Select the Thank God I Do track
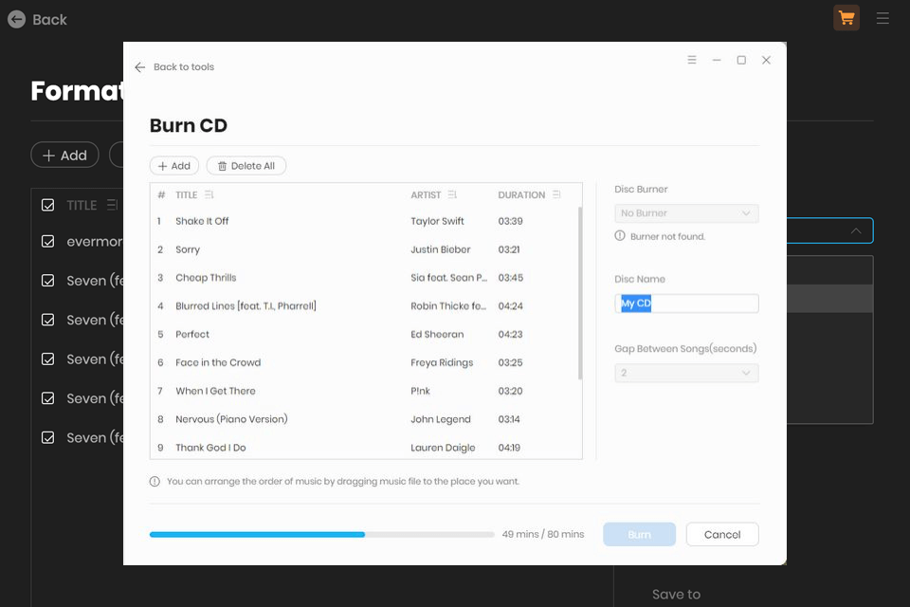 [x=366, y=448]
